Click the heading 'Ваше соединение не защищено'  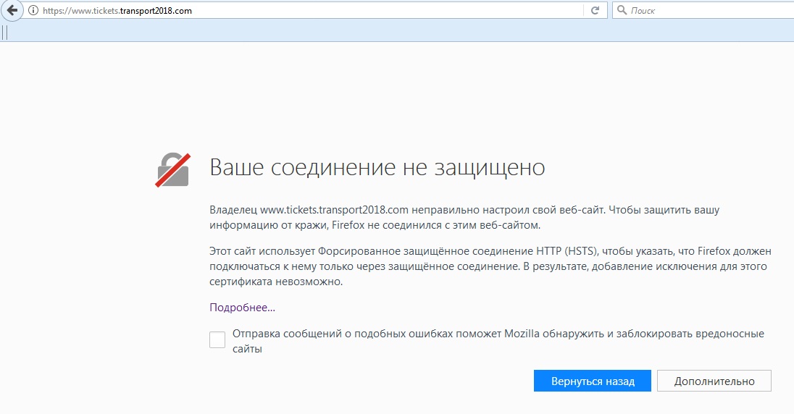(x=377, y=168)
